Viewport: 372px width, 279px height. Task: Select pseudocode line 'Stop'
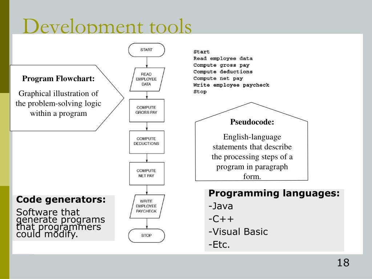(200, 92)
